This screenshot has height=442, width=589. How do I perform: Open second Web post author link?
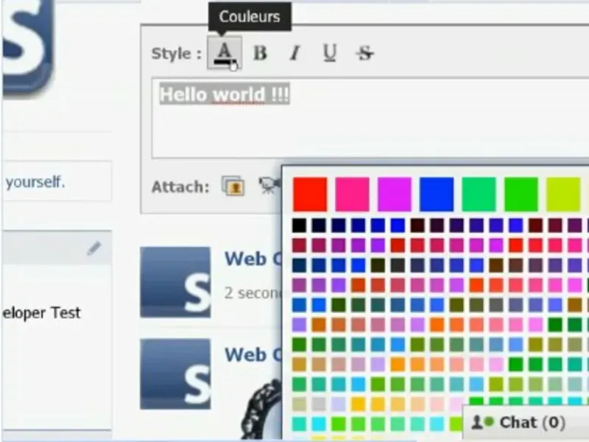point(253,354)
